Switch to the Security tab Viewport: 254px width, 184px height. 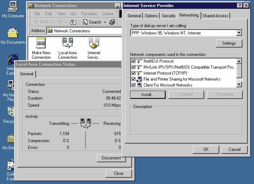tap(169, 16)
